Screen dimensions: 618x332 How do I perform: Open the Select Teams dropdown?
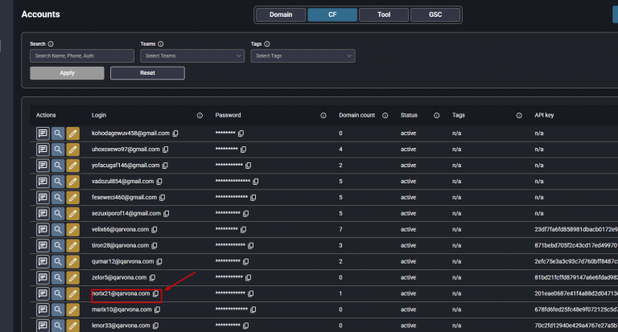192,56
